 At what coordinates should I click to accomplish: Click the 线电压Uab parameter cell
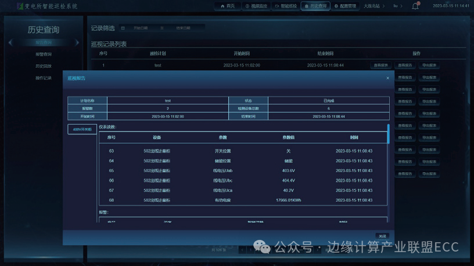[223, 171]
